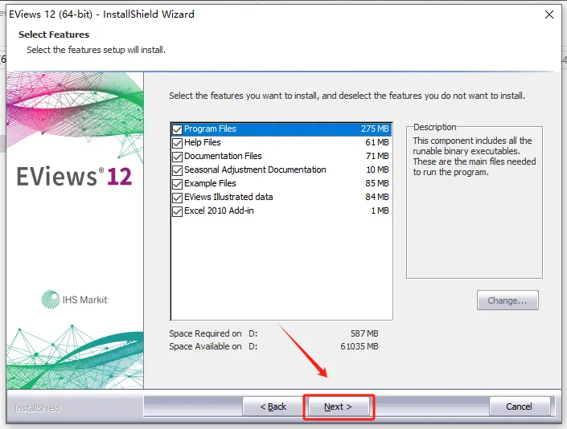Viewport: 567px width, 429px height.
Task: Select the Excel 2010 Add-in label
Action: 219,210
